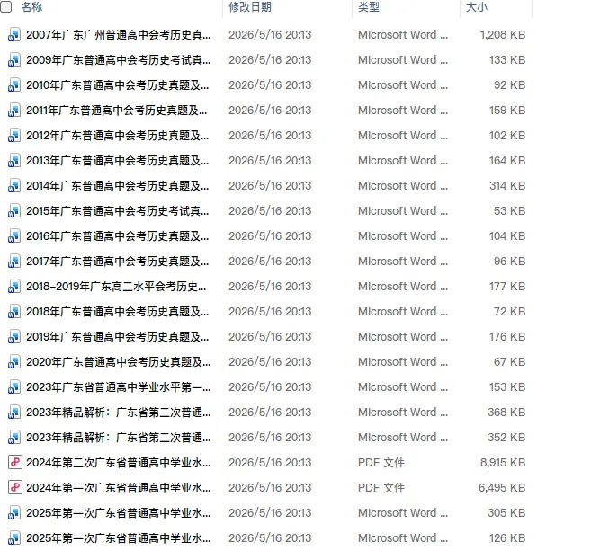Click the 92 KB size cell

tap(510, 85)
